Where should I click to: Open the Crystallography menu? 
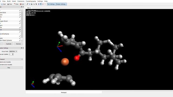click(x=31, y=1)
